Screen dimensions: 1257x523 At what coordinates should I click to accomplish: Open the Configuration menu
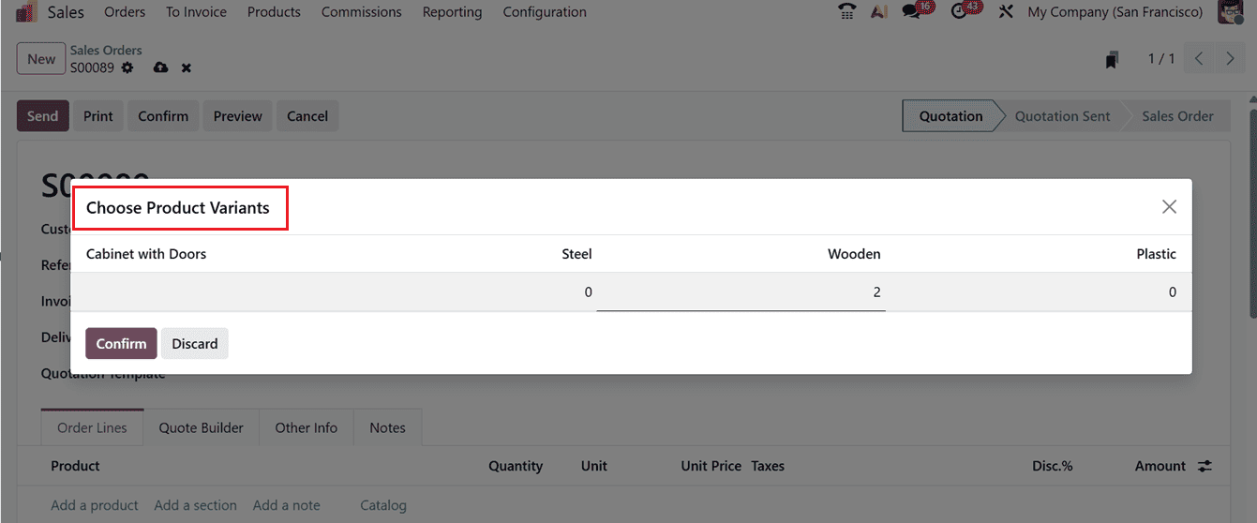pos(545,12)
